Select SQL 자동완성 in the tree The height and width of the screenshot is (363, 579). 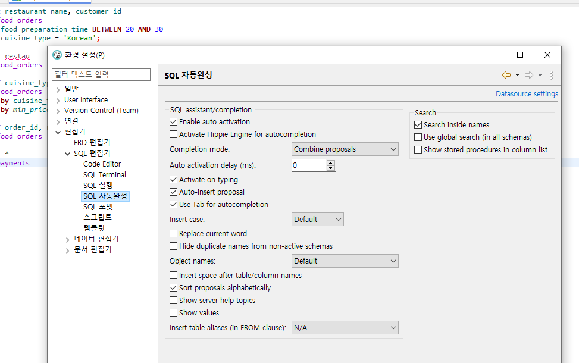coord(105,196)
